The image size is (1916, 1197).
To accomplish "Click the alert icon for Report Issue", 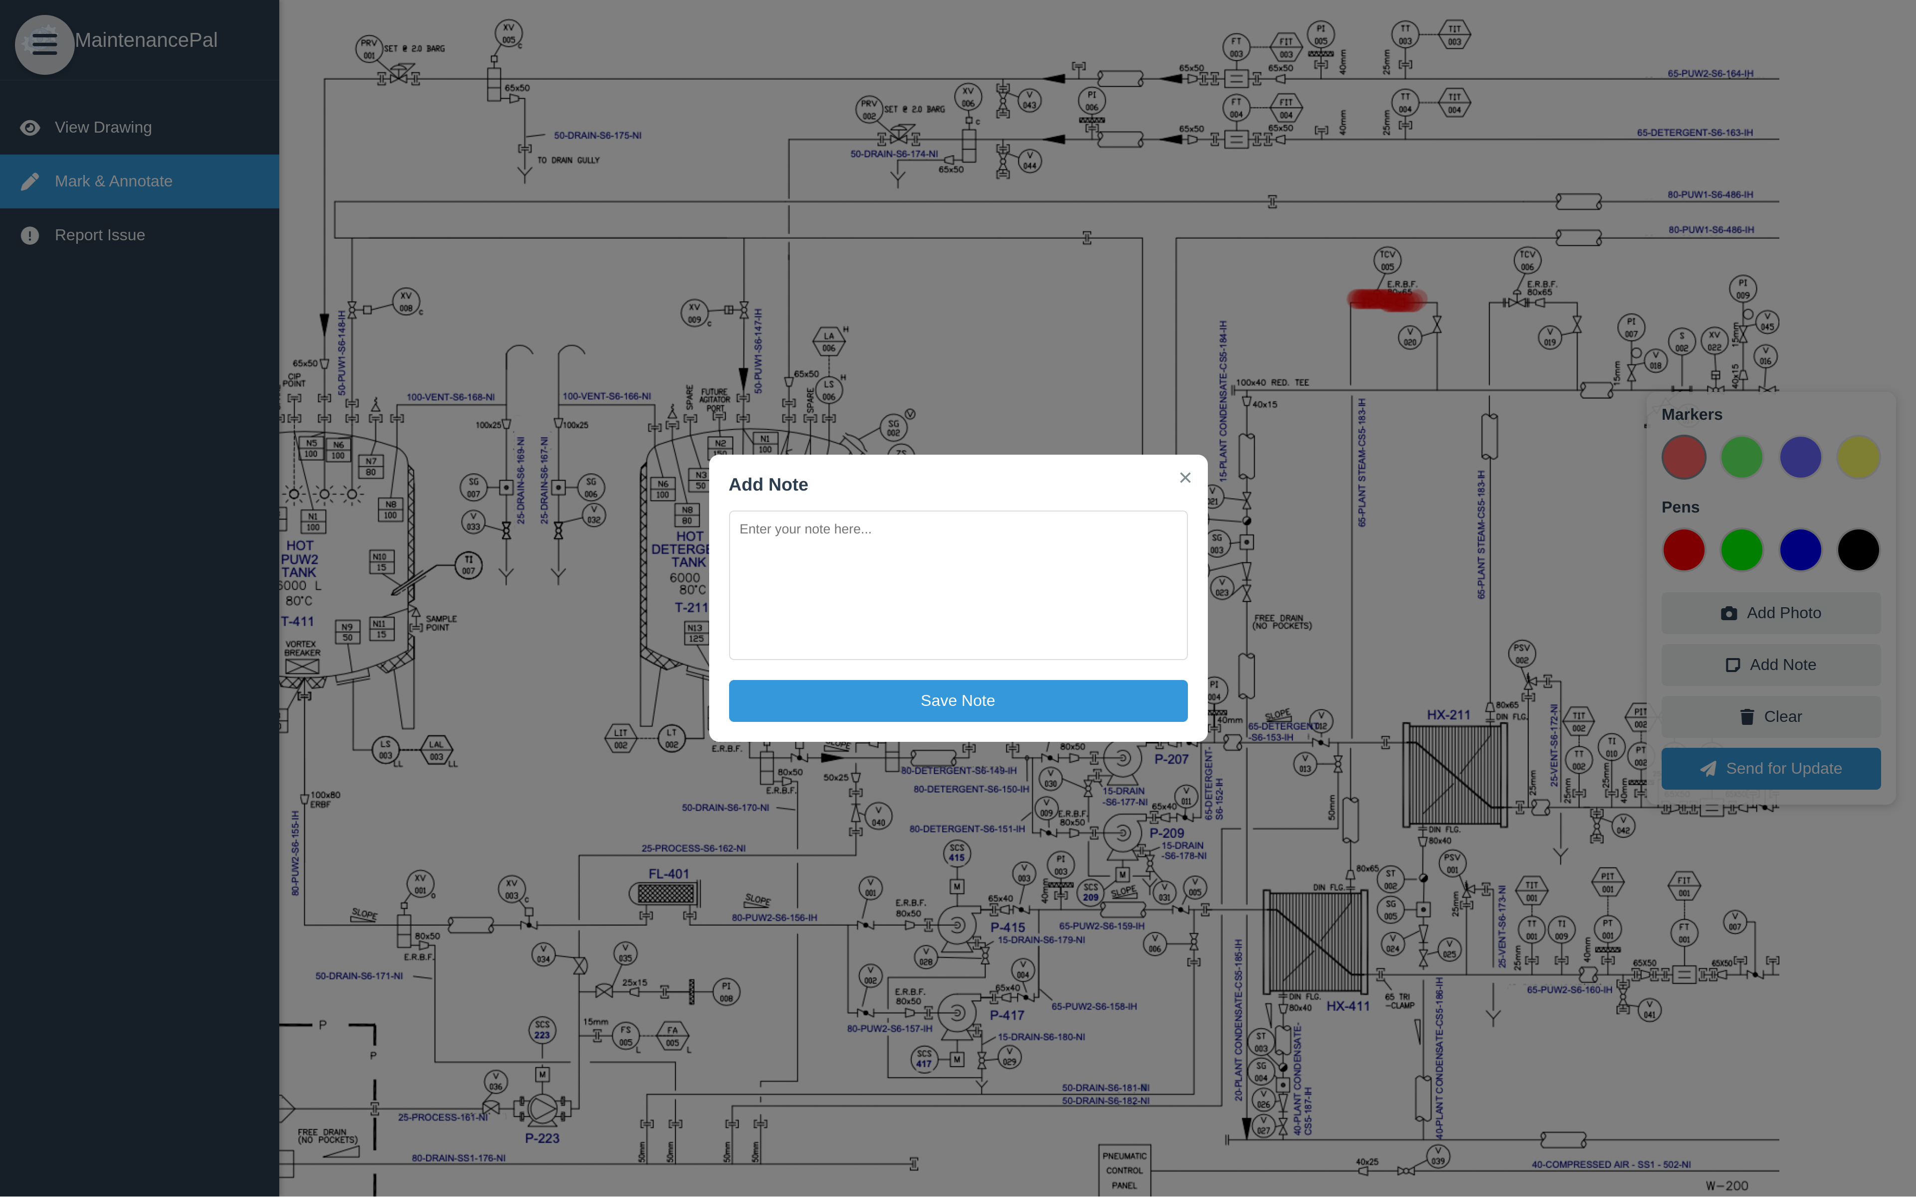I will (30, 235).
